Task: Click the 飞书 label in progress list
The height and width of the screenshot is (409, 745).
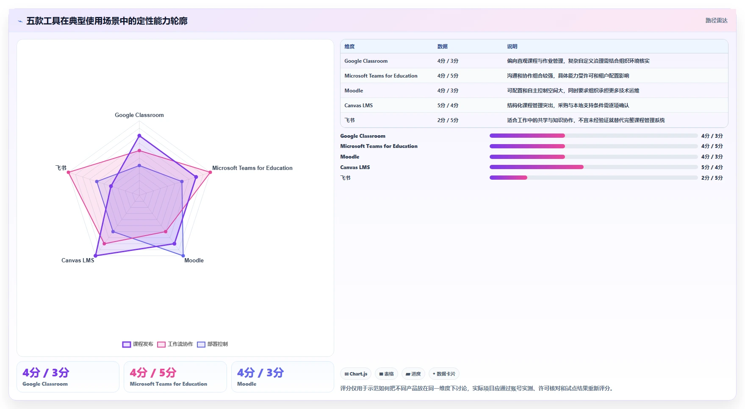Action: (345, 178)
